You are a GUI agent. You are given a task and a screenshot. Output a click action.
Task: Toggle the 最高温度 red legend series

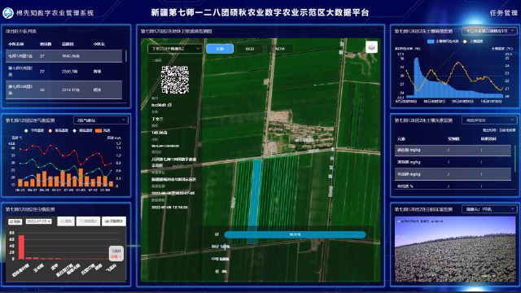coord(58,130)
